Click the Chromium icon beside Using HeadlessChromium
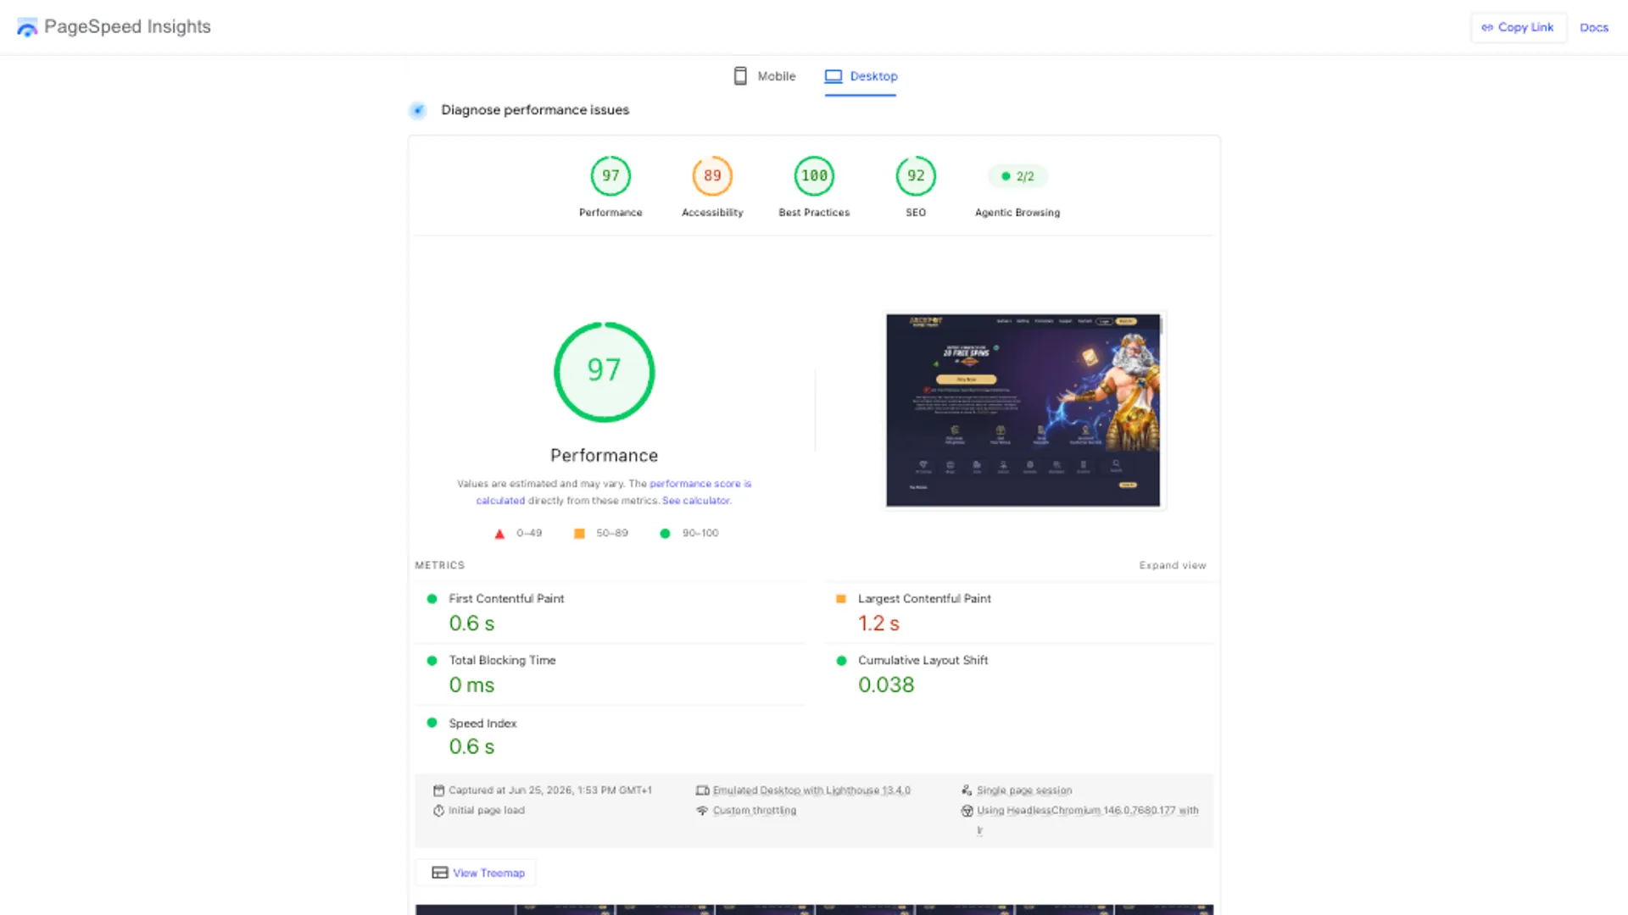The width and height of the screenshot is (1628, 915). [967, 811]
